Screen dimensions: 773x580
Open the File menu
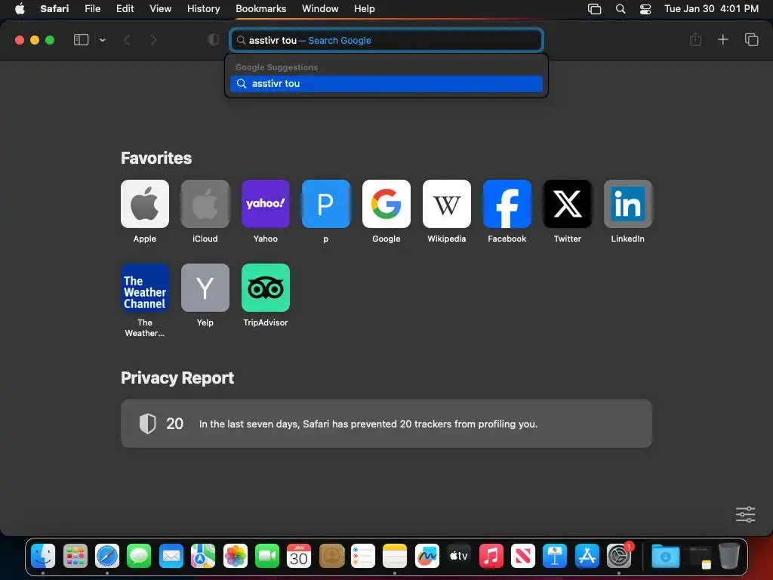92,8
